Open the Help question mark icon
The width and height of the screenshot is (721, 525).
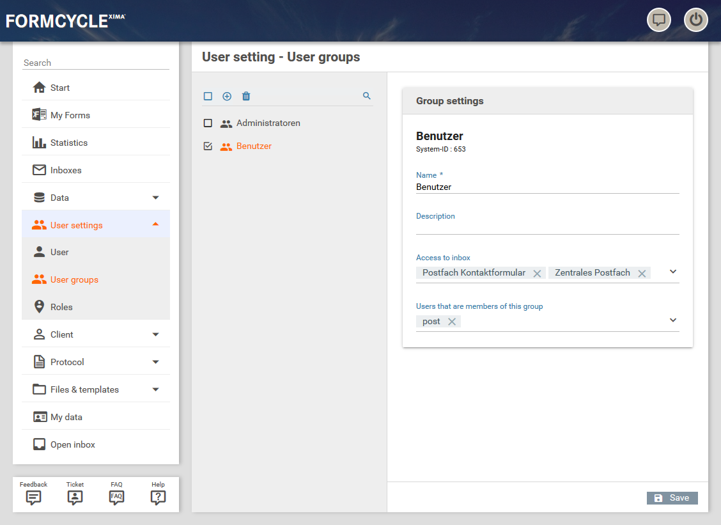click(158, 497)
